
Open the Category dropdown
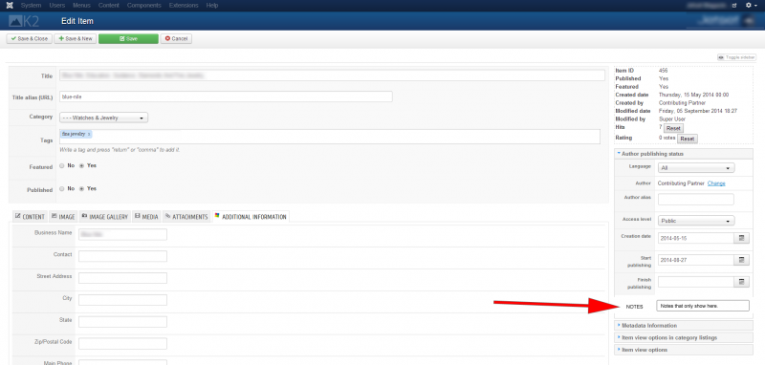(x=103, y=118)
